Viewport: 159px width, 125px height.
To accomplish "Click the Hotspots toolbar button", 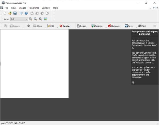I will tap(114, 26).
